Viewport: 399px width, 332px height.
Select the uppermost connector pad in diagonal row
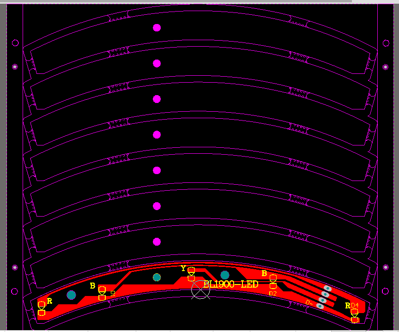pos(328,288)
